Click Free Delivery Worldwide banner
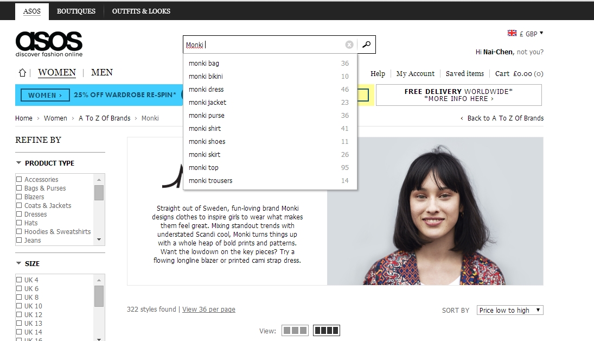Image resolution: width=594 pixels, height=341 pixels. pos(459,95)
